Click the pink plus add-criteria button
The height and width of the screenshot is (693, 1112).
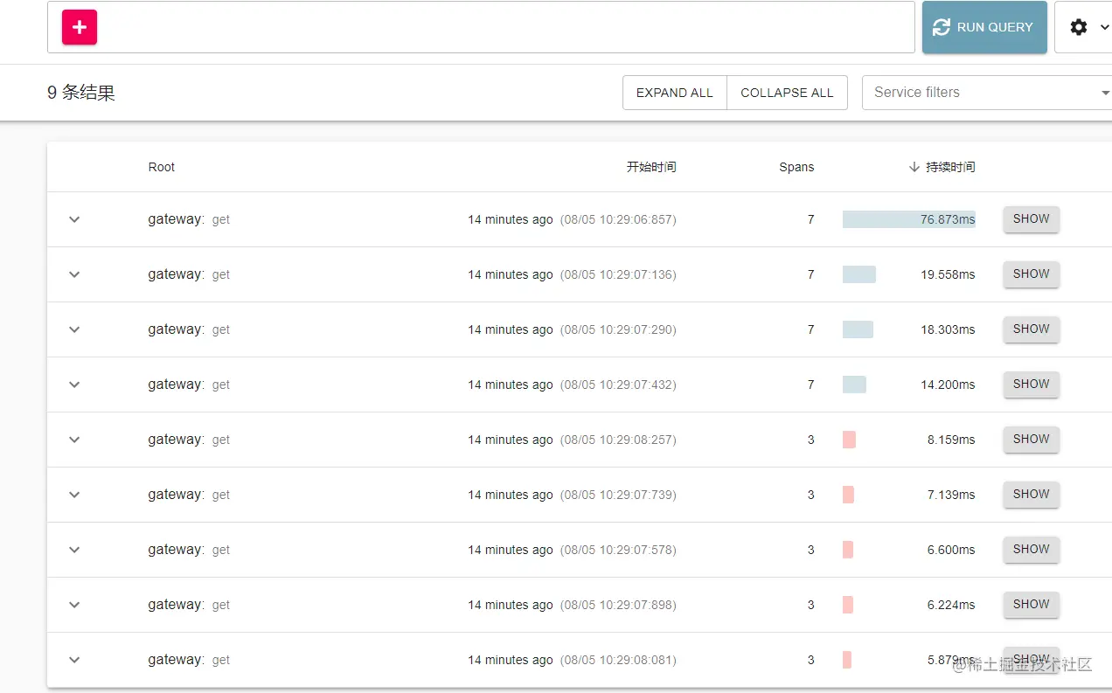point(80,27)
